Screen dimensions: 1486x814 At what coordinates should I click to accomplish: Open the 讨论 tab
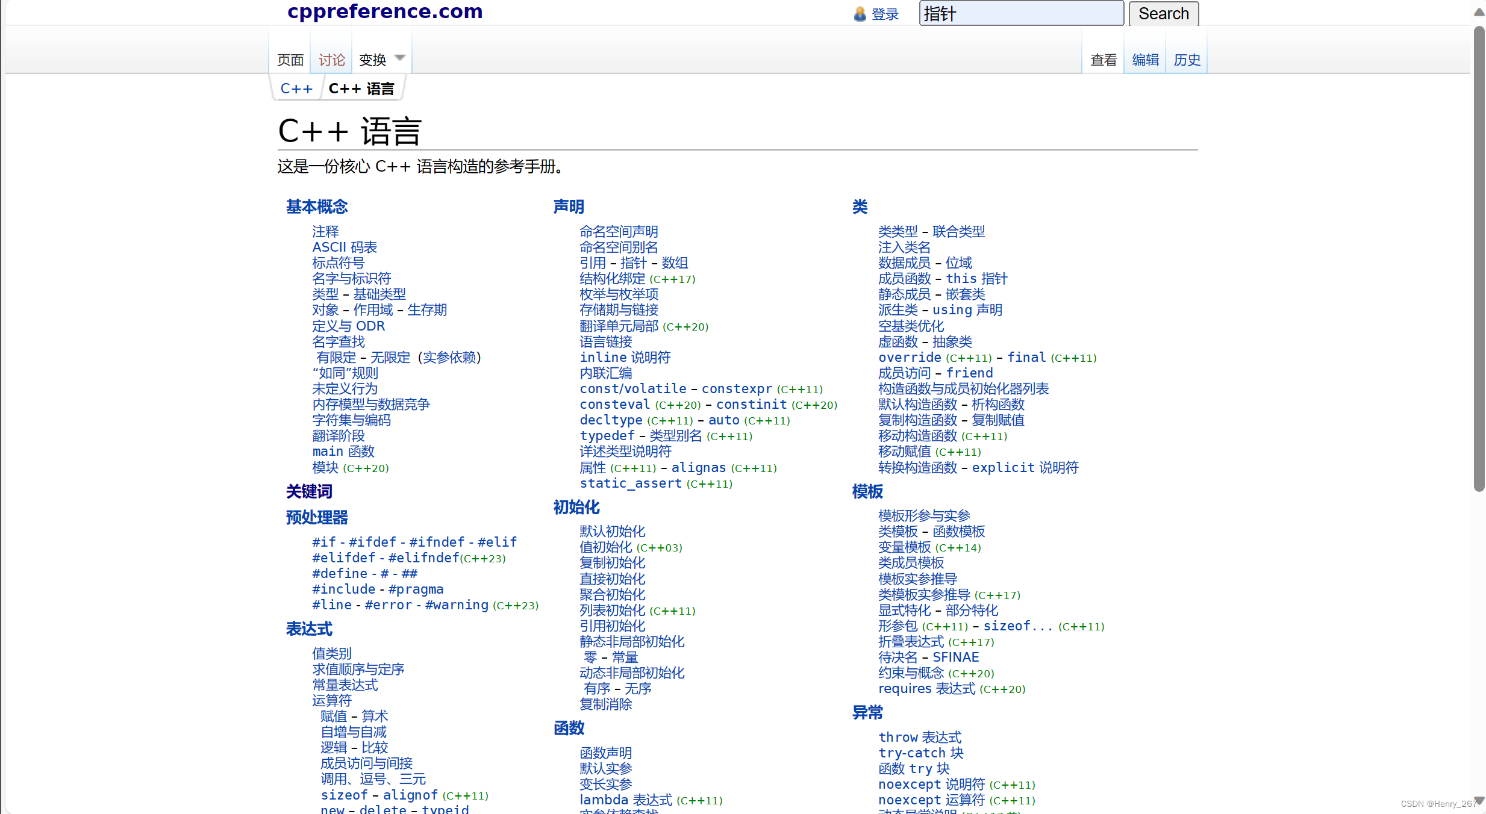click(x=331, y=60)
